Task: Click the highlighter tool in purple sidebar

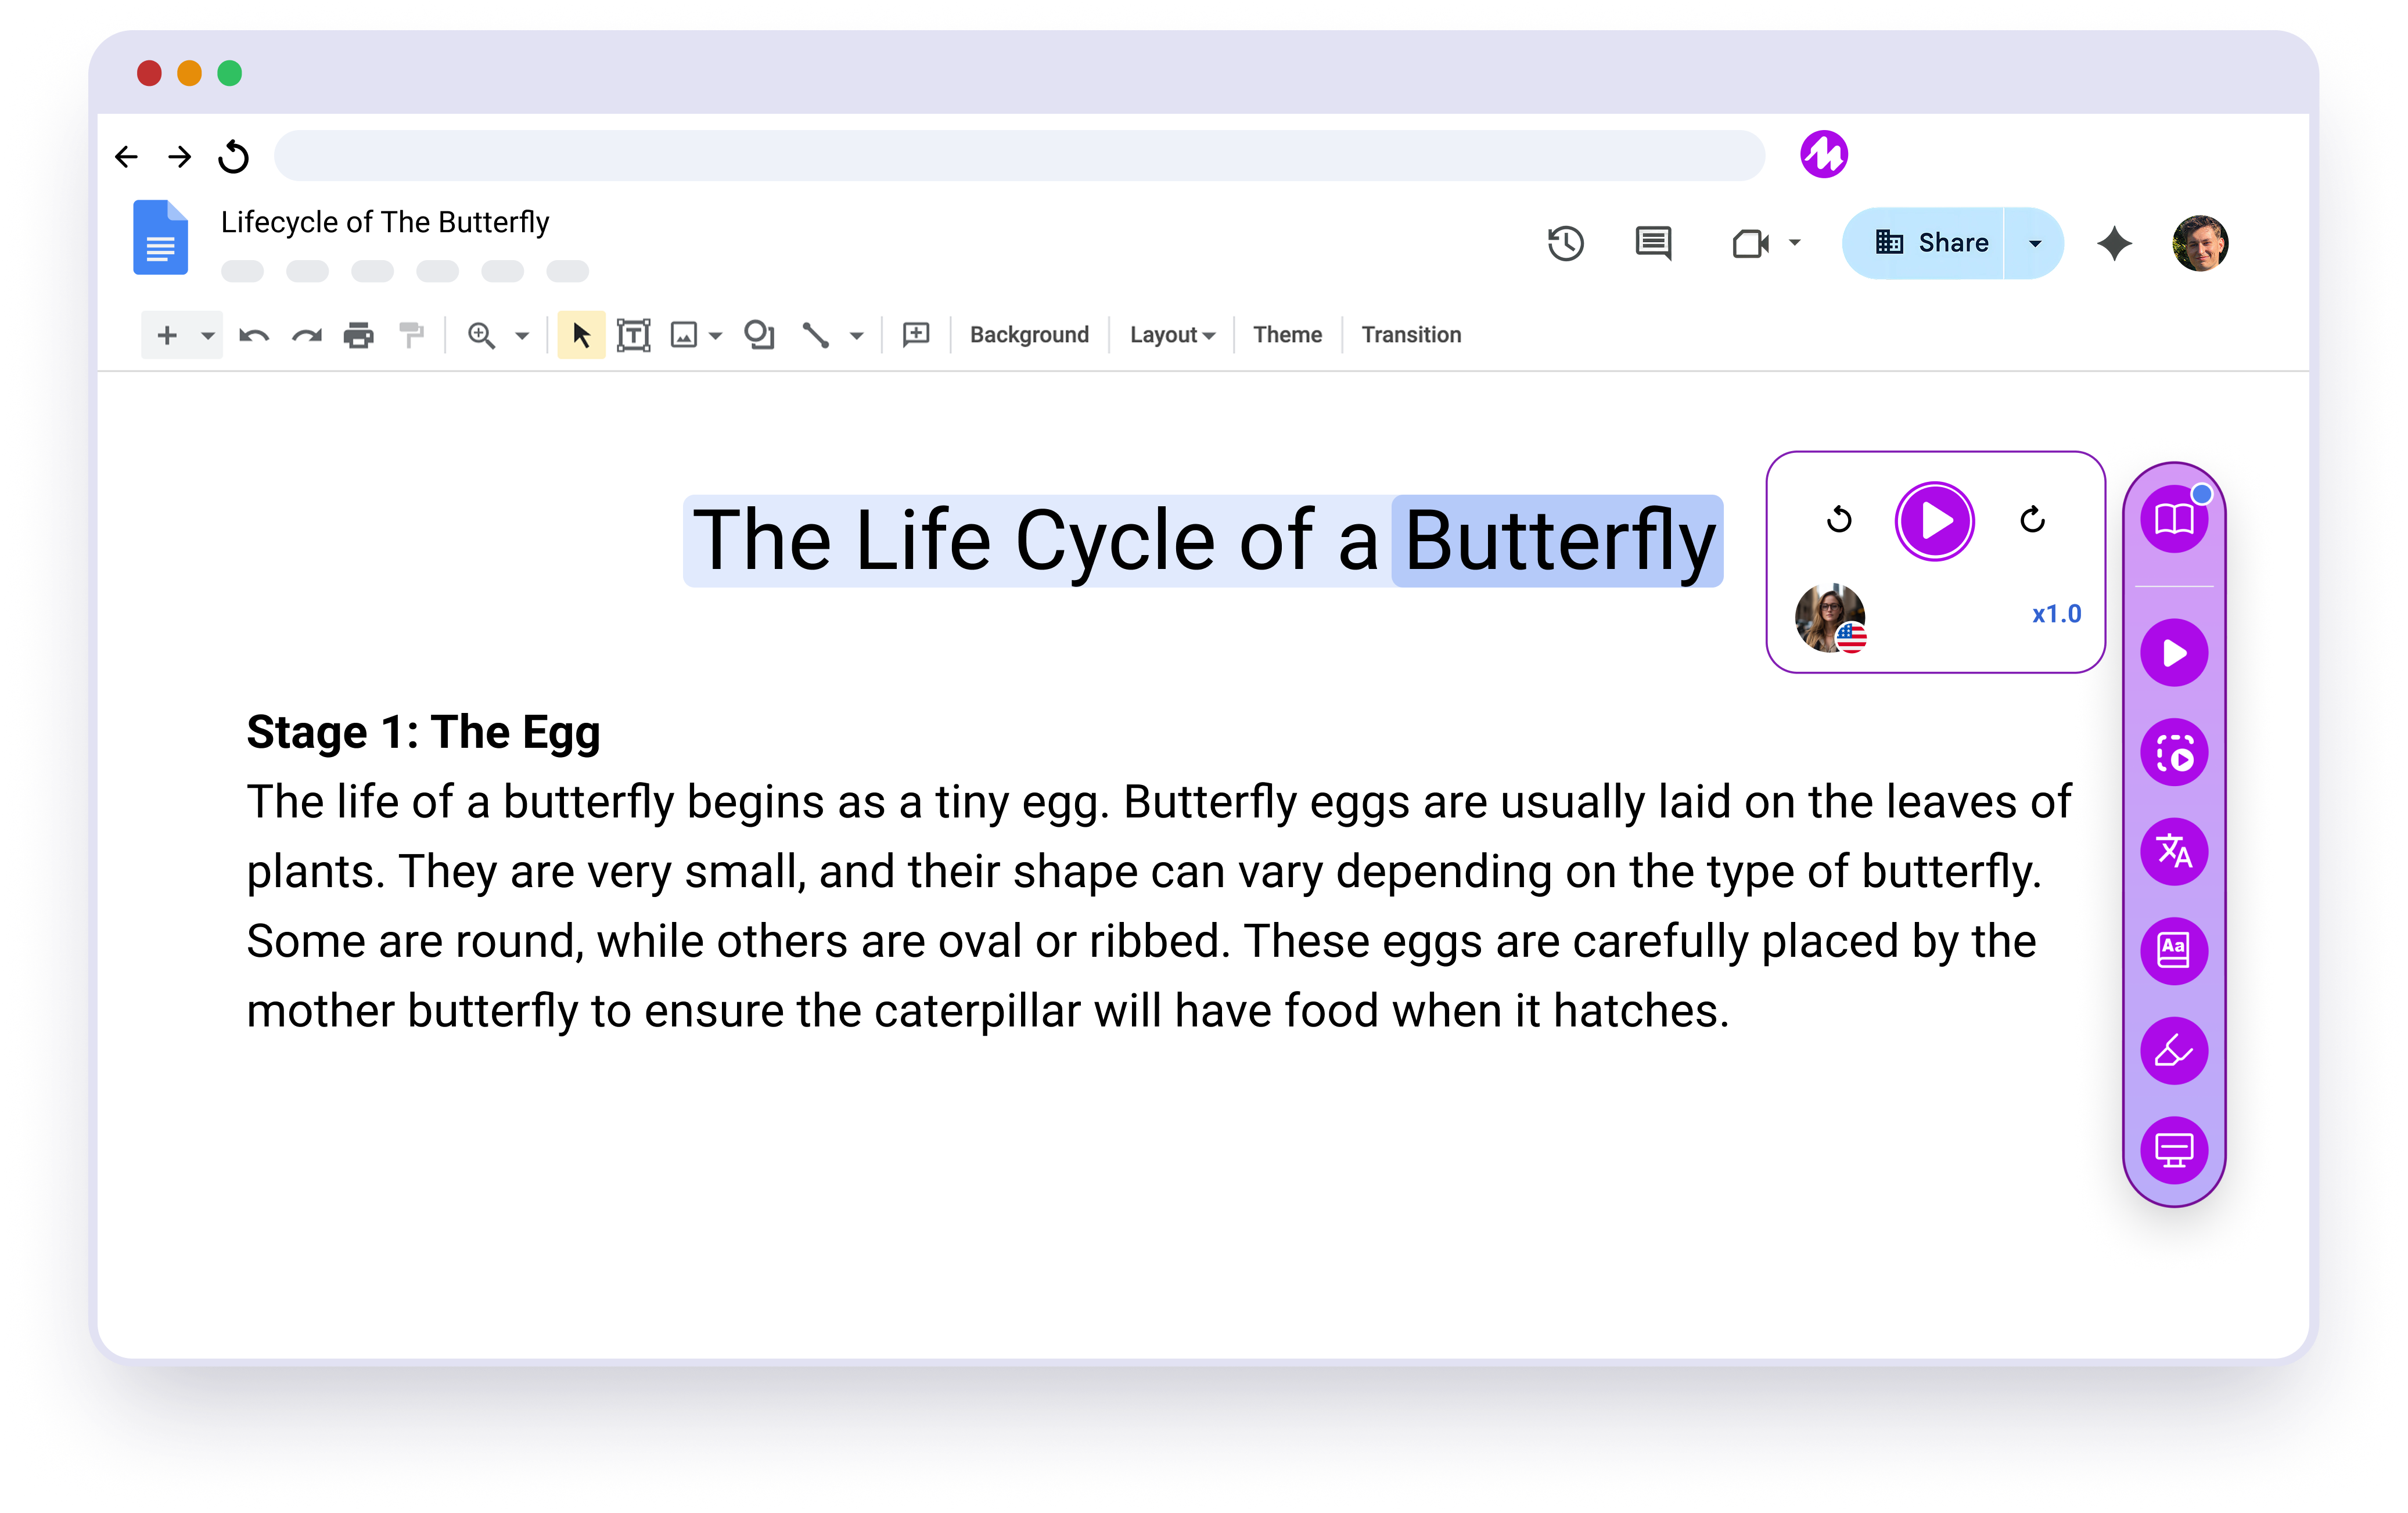Action: tap(2174, 1050)
